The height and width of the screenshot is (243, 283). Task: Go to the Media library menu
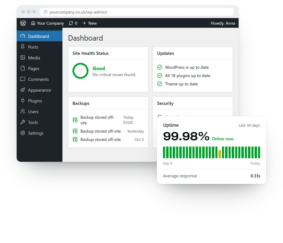[40, 58]
